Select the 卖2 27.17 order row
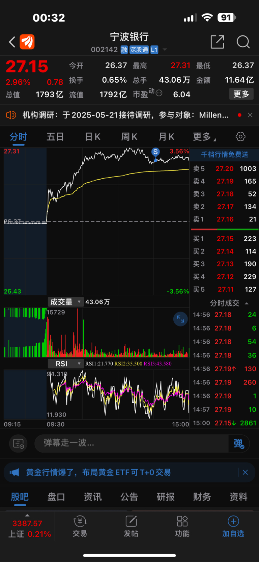The height and width of the screenshot is (562, 259). pyautogui.click(x=225, y=207)
